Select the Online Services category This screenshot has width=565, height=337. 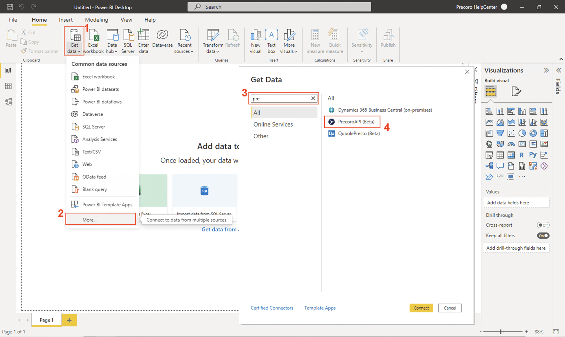273,124
